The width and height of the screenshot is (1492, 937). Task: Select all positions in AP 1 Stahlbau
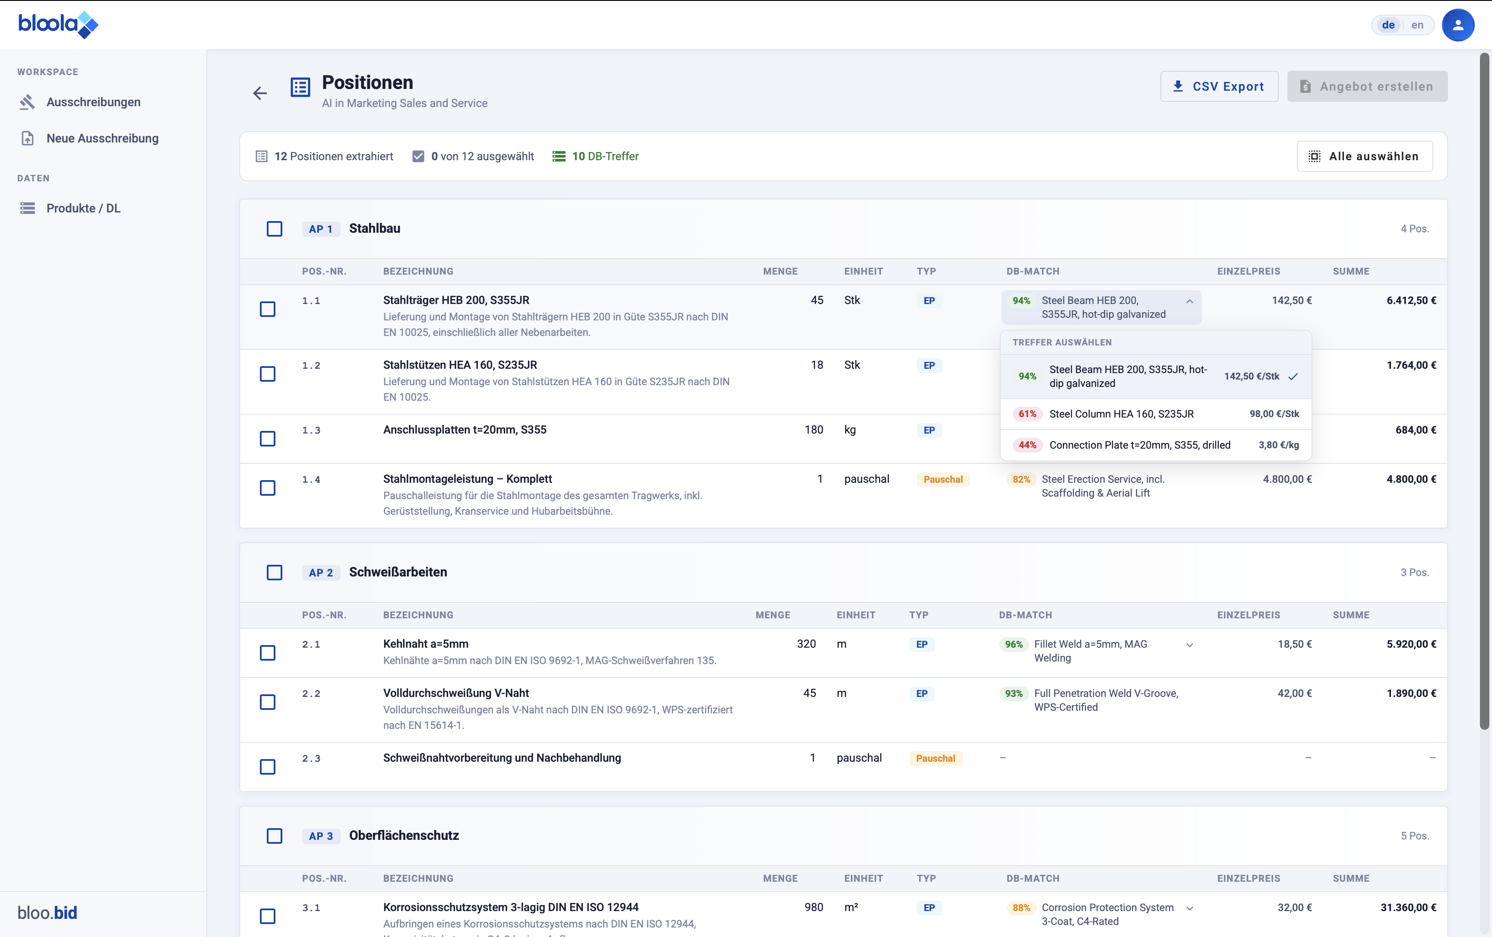[275, 229]
